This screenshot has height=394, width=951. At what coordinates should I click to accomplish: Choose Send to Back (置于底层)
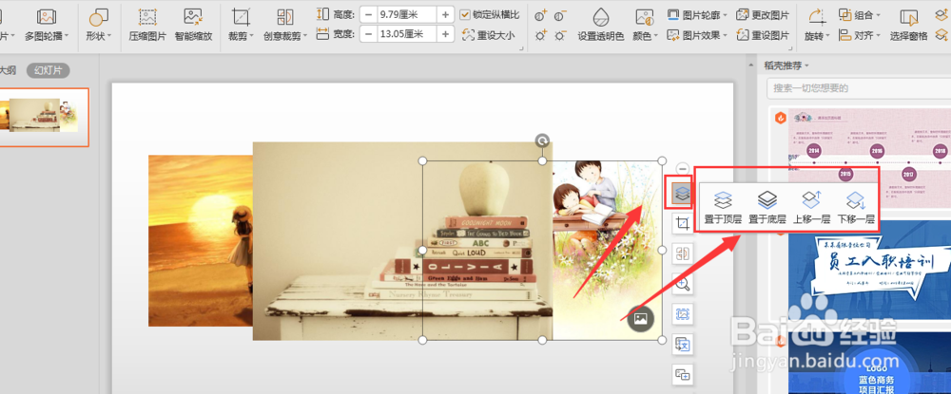[767, 208]
